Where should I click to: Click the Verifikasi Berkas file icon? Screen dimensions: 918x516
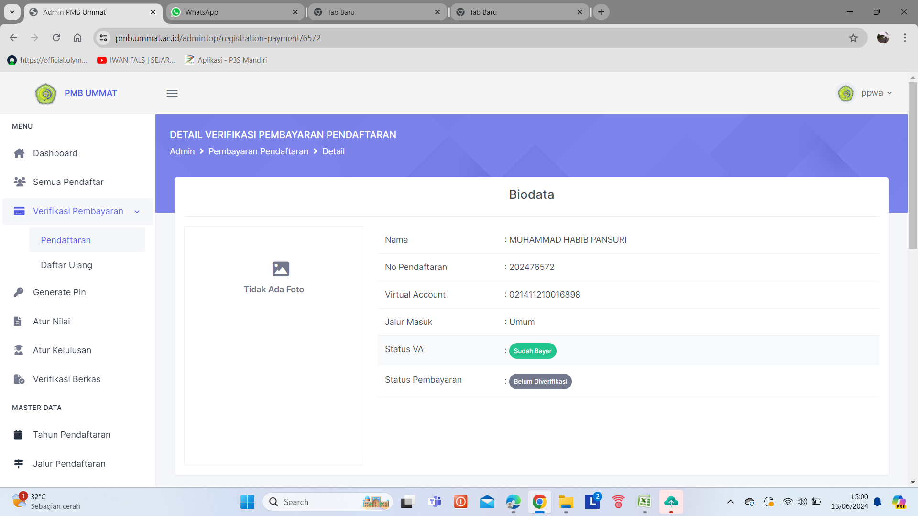click(19, 379)
